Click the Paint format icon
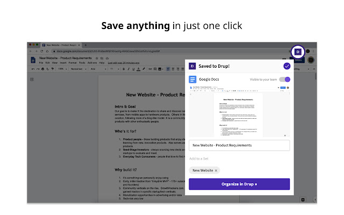 click(x=53, y=69)
